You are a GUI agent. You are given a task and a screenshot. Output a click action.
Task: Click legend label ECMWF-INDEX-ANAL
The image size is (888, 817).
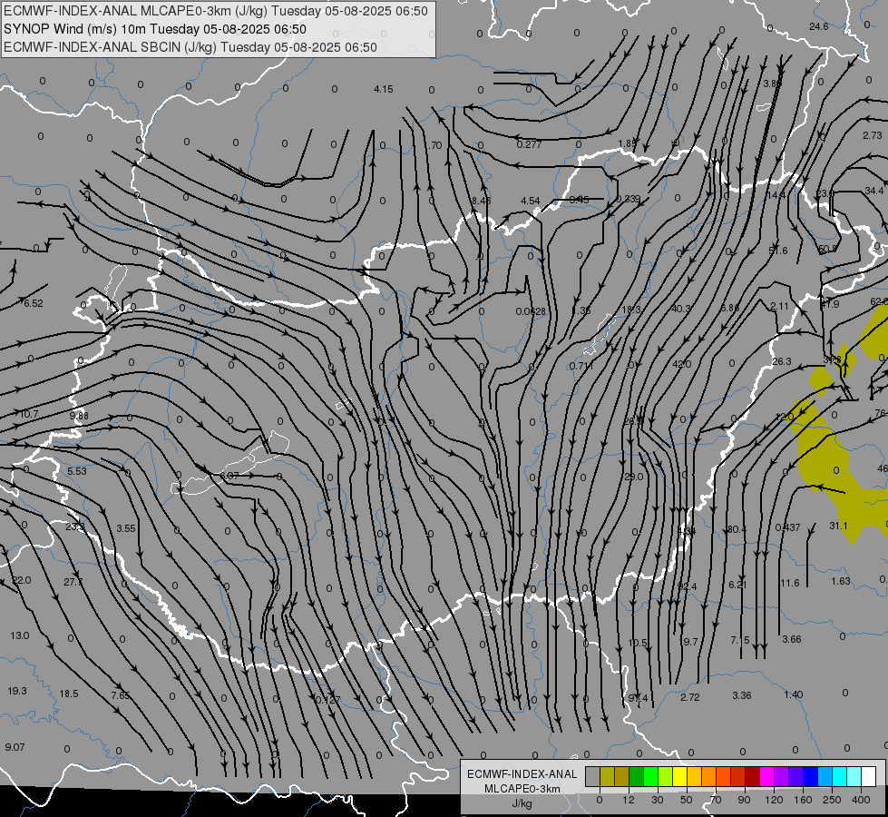522,774
